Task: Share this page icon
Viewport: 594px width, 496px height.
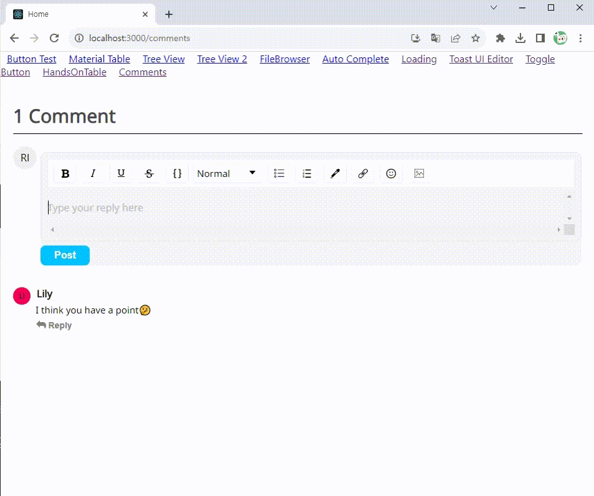Action: 456,38
